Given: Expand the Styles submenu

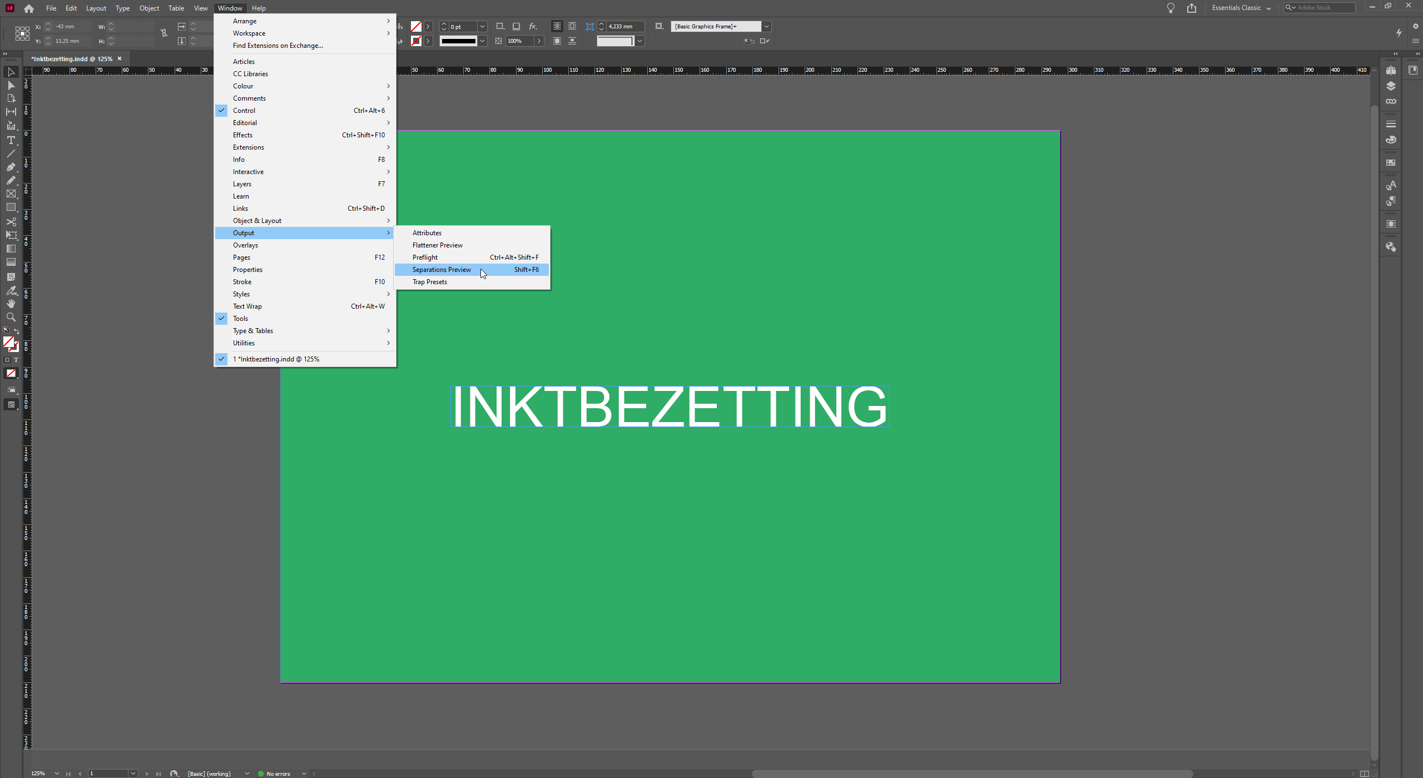Looking at the screenshot, I should tap(305, 294).
